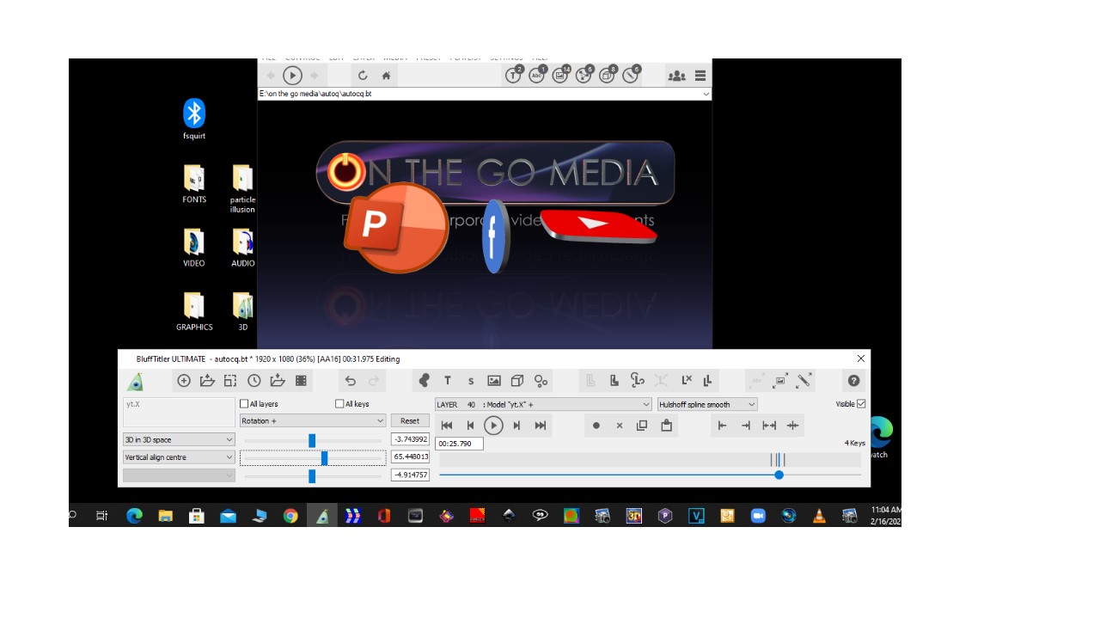Create key with record dot icon

596,426
